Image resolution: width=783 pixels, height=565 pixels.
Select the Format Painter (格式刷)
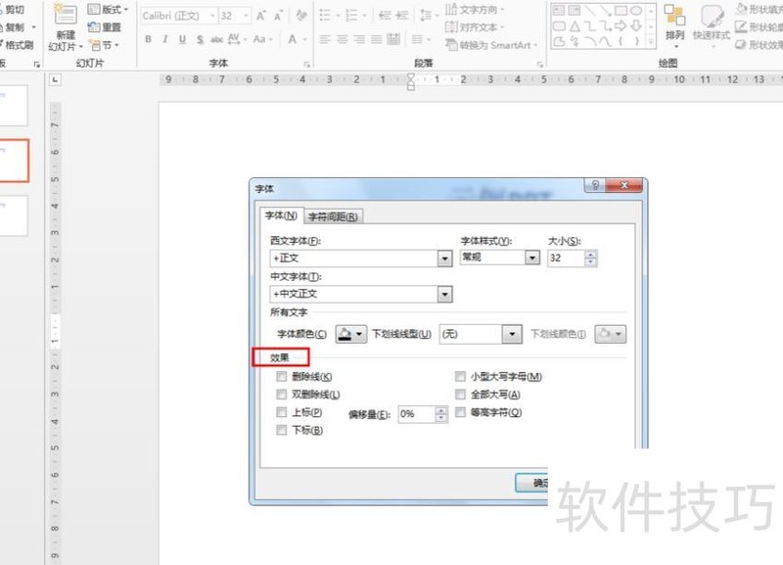pos(16,45)
